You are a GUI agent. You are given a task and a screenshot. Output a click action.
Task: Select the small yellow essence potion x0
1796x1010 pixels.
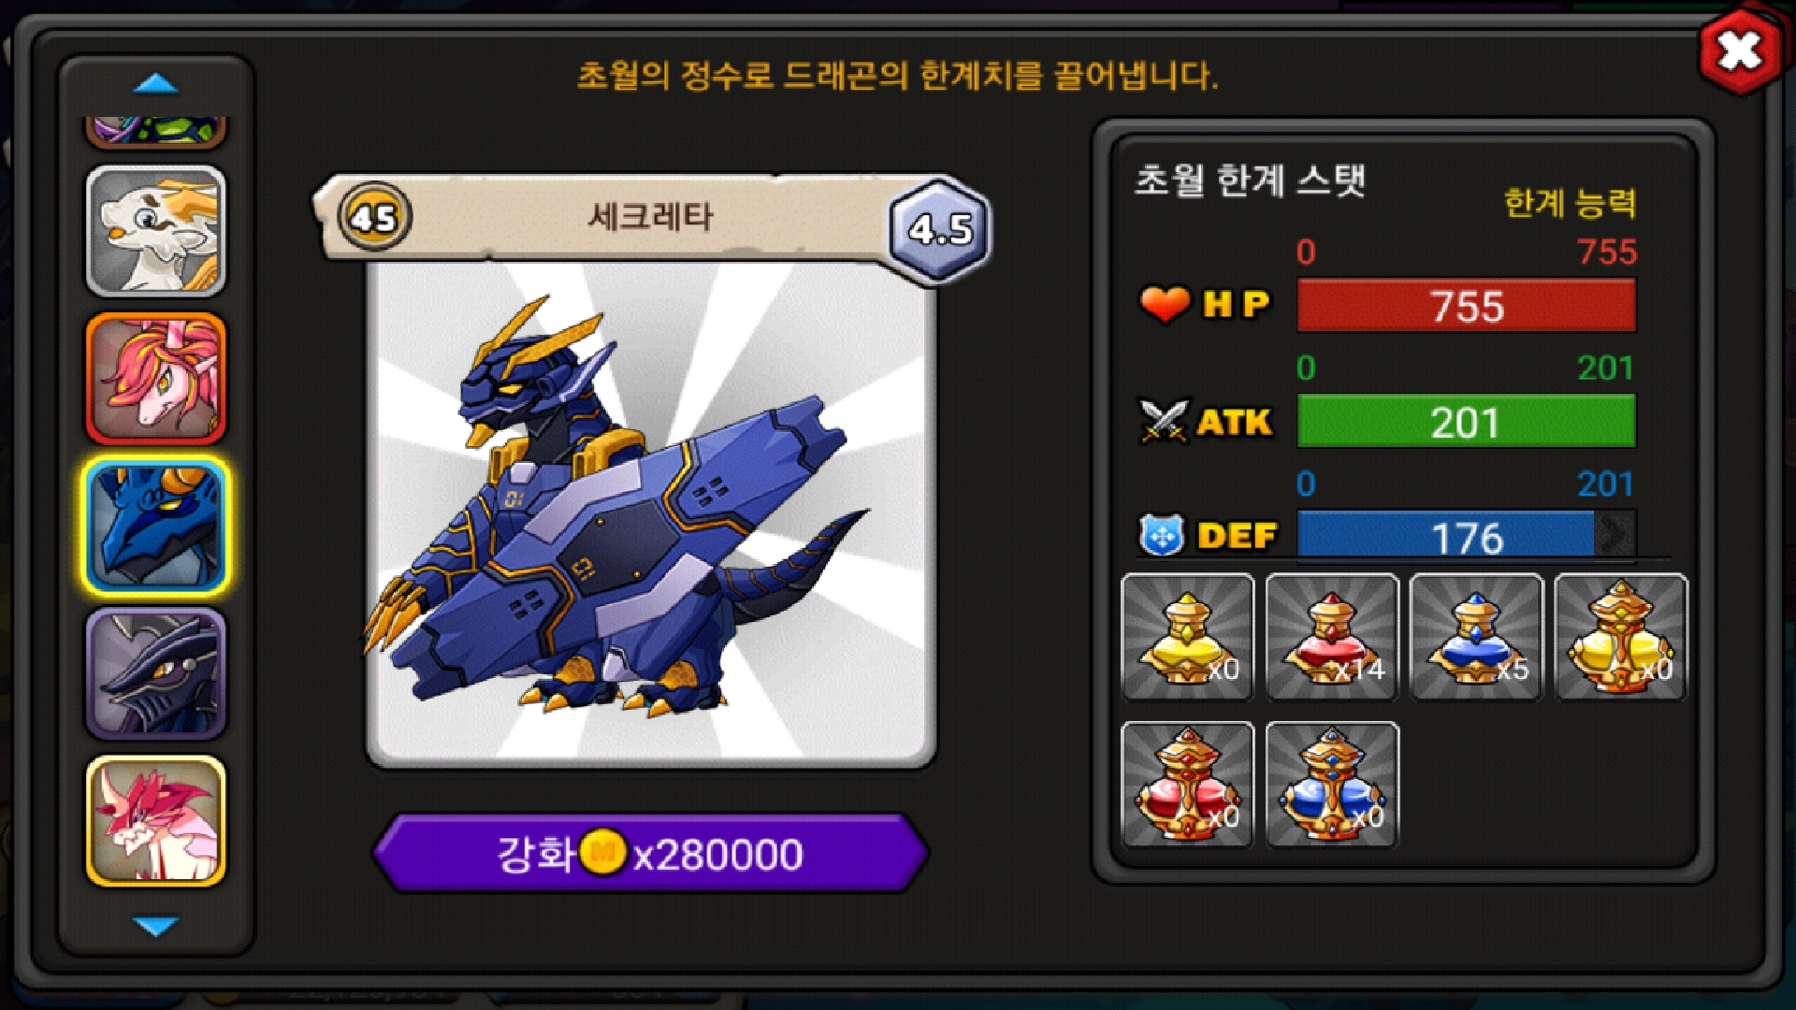[x=1187, y=638]
